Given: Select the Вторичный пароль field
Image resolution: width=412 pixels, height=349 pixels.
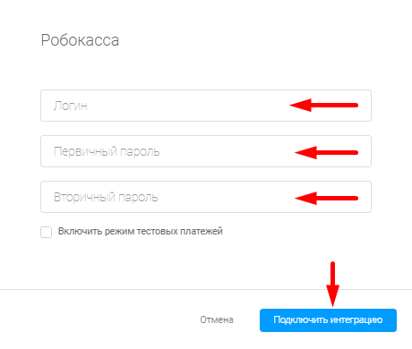Looking at the screenshot, I should [x=206, y=197].
